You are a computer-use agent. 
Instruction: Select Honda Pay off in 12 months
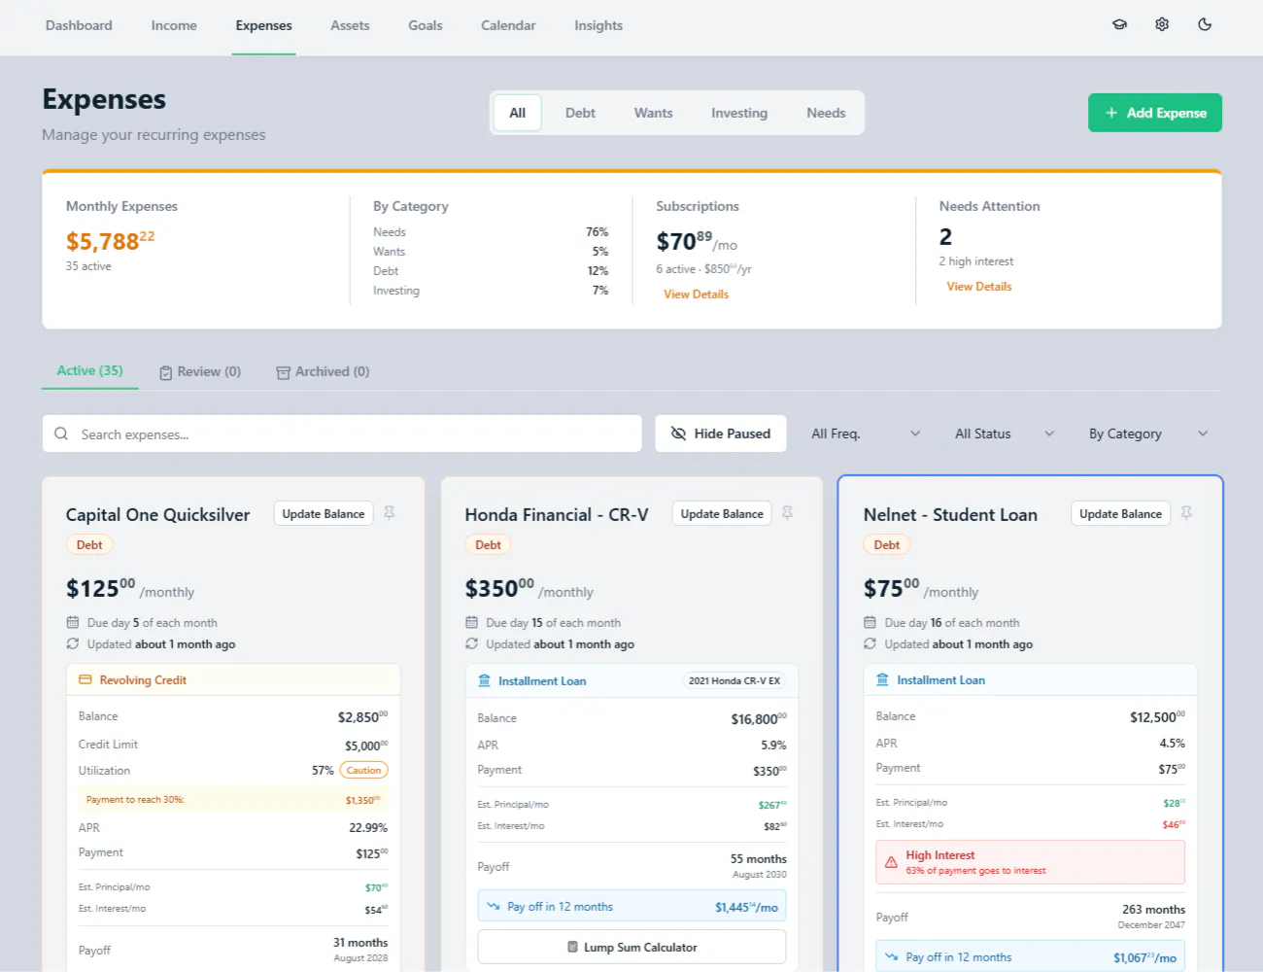point(631,907)
